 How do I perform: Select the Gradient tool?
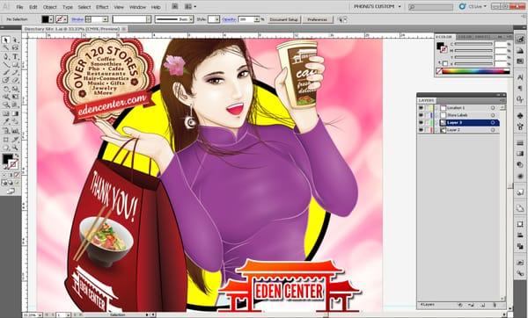(x=15, y=113)
